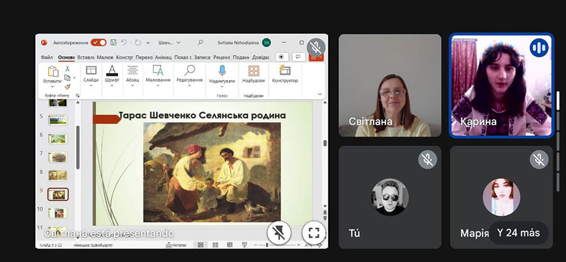Viewport: 566px width, 262px height.
Task: Open the Y 24 más participants pill
Action: 518,233
